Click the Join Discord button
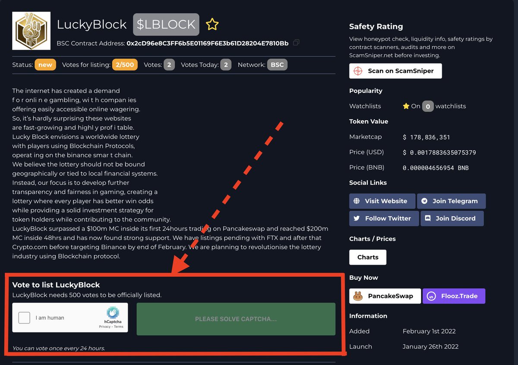The width and height of the screenshot is (518, 365). click(452, 218)
